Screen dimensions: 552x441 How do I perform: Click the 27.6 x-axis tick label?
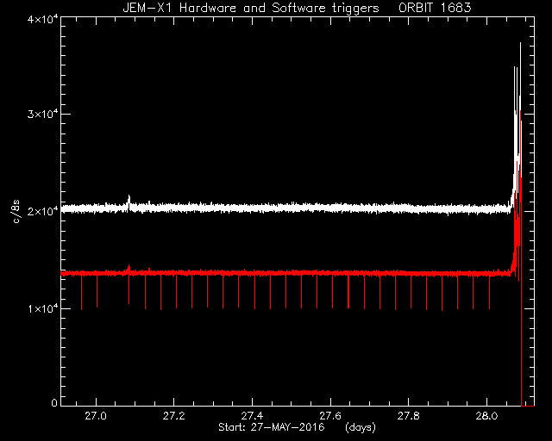(330, 416)
